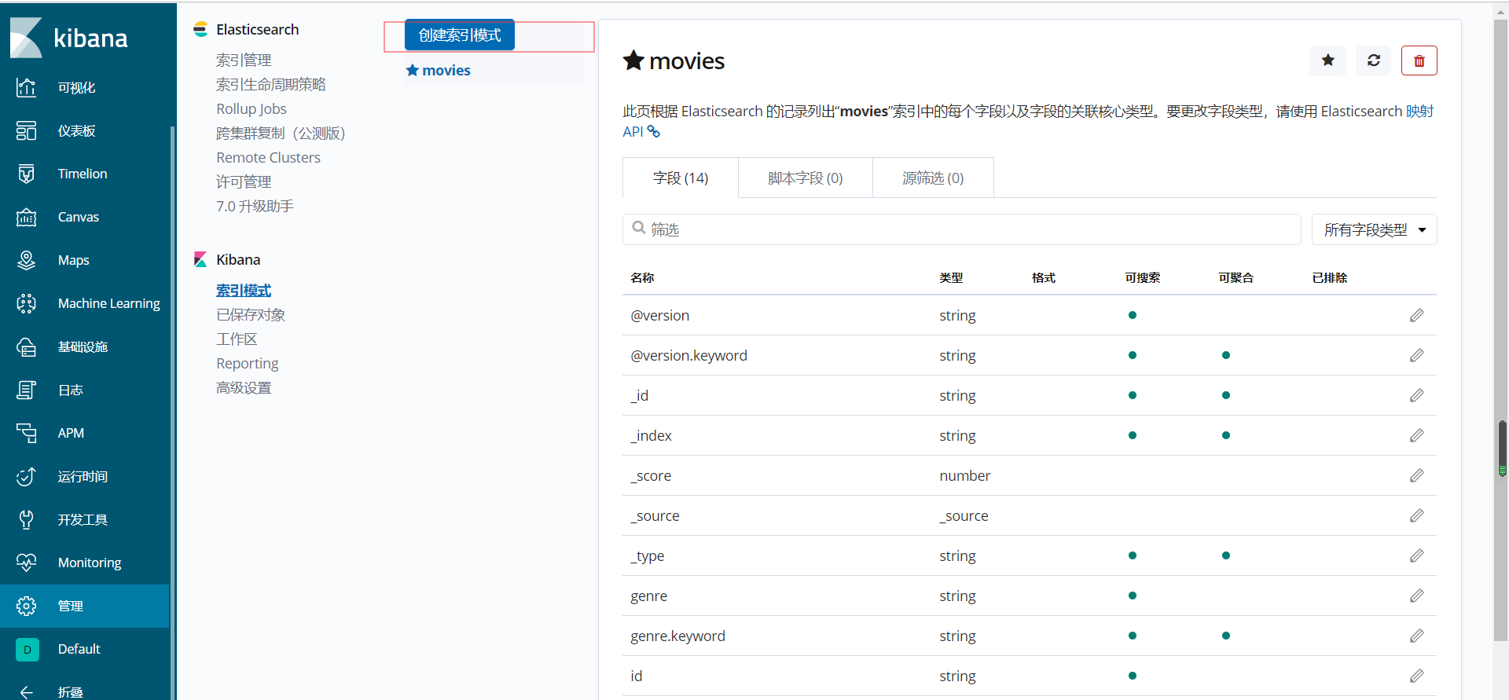The width and height of the screenshot is (1509, 700).
Task: Open 工作区 link
Action: (237, 339)
